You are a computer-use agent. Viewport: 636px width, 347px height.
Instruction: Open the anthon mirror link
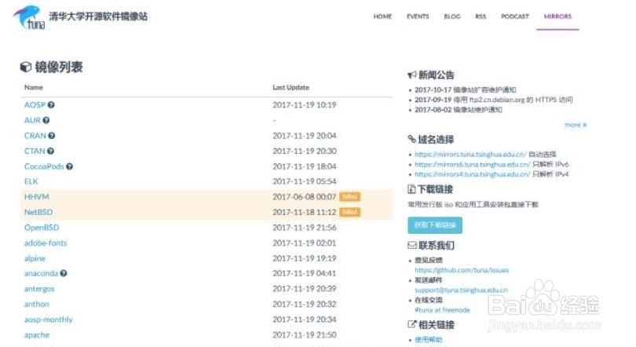coord(36,305)
